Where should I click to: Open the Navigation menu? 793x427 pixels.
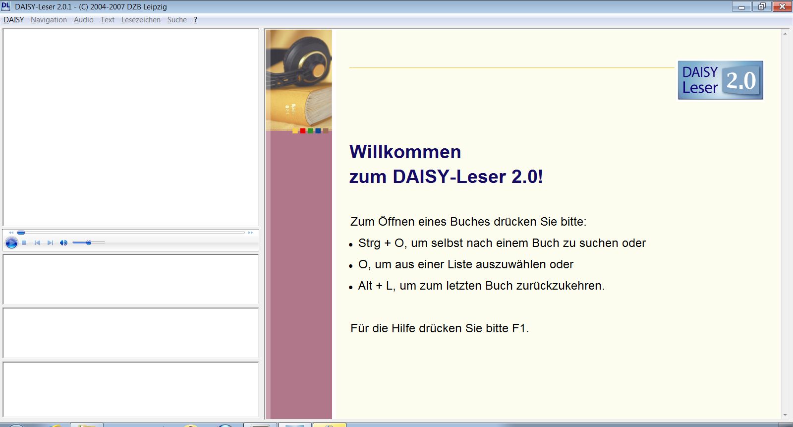tap(49, 20)
